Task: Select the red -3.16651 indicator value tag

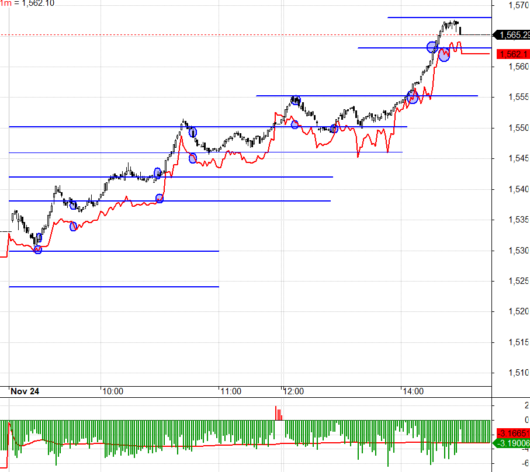Action: tap(513, 433)
